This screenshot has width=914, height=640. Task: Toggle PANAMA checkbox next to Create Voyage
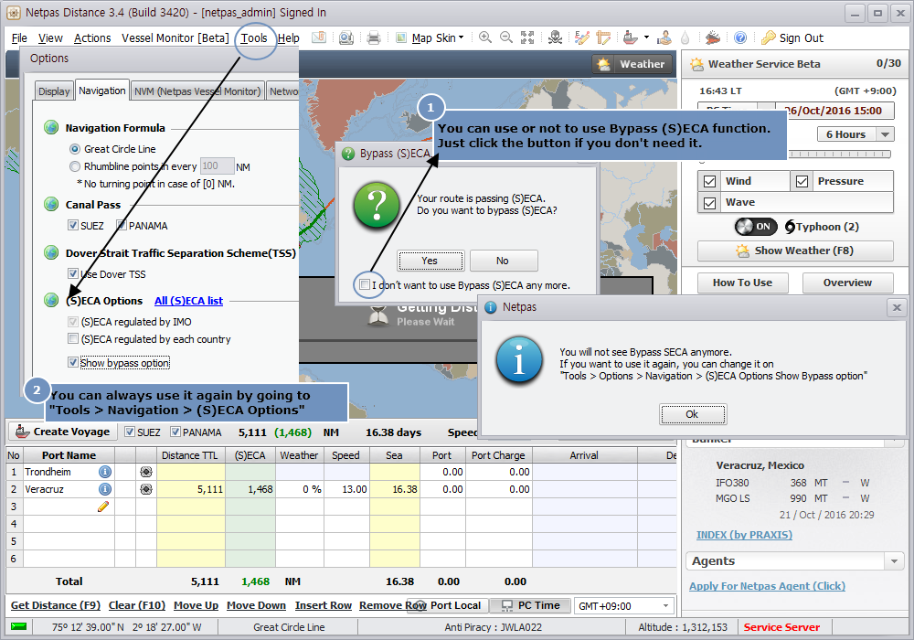coord(175,432)
